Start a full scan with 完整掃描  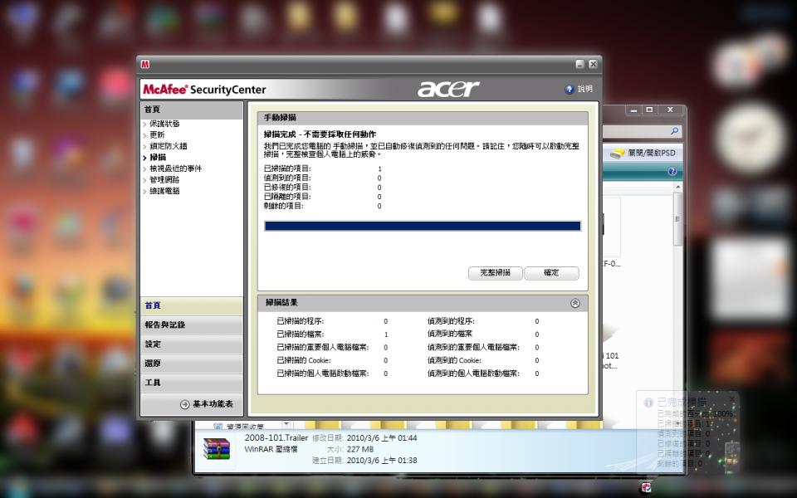[495, 273]
